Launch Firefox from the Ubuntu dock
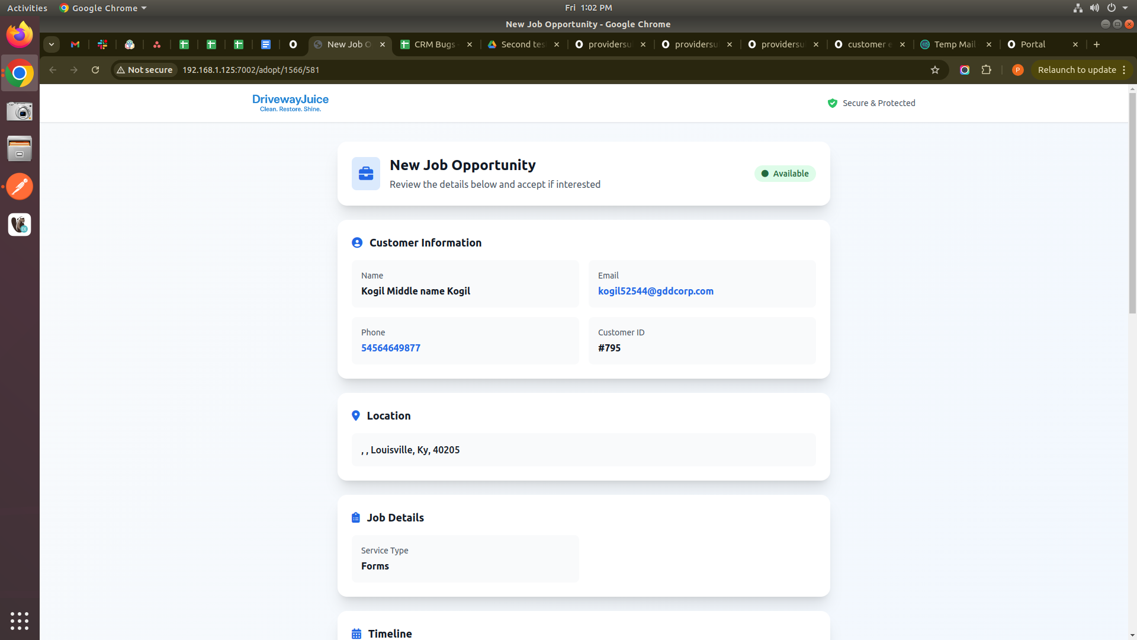Viewport: 1137px width, 640px height. 20,35
